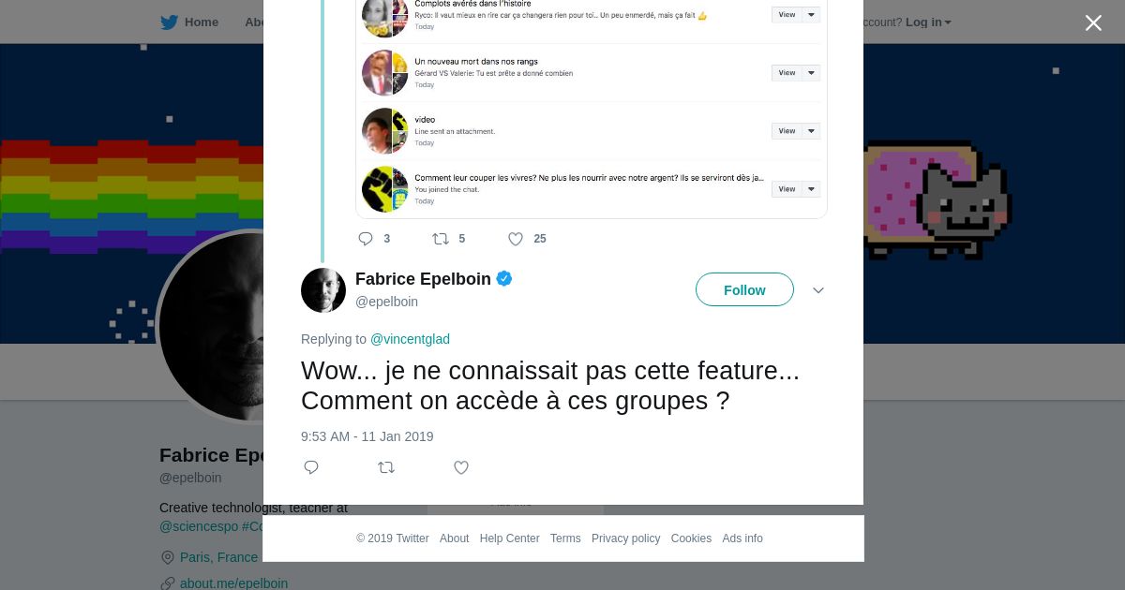Open the Privacy policy footer link
Screen dimensions: 1125x590
coord(625,538)
